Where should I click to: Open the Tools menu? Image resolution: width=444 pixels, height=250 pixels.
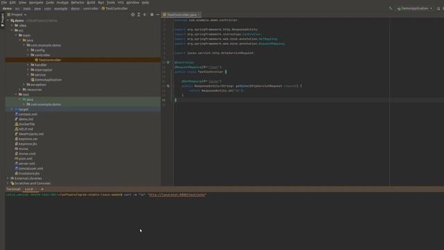(x=111, y=3)
